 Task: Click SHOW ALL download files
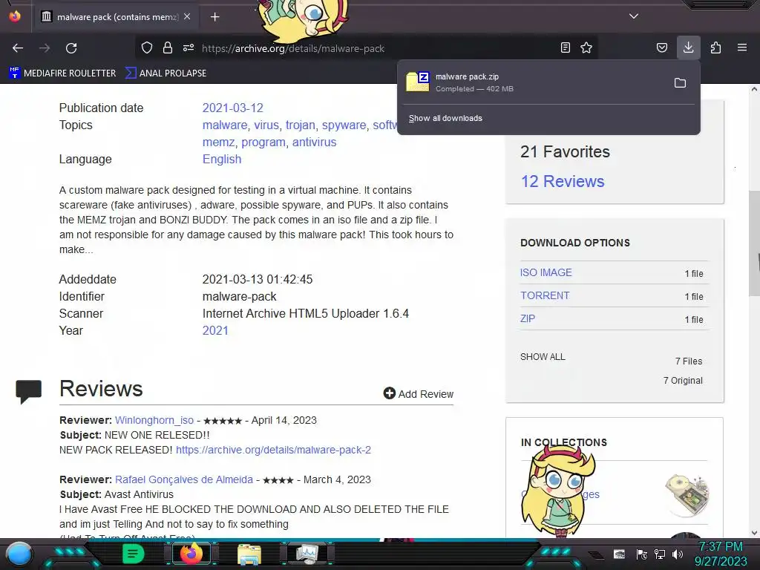543,357
